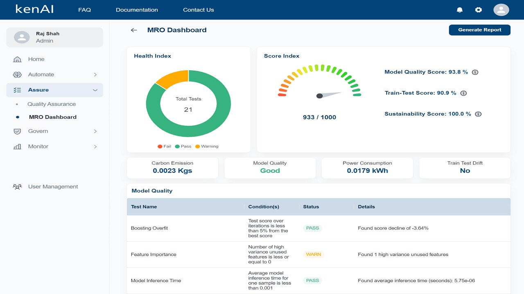This screenshot has width=524, height=294.
Task: Open the user profile avatar in header
Action: click(501, 10)
